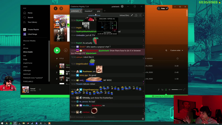The image size is (222, 125).
Task: Click Listening on DESKTOP device bar
Action: 163,96
